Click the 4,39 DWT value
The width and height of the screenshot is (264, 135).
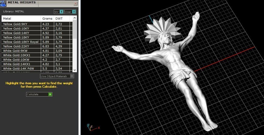(59, 46)
